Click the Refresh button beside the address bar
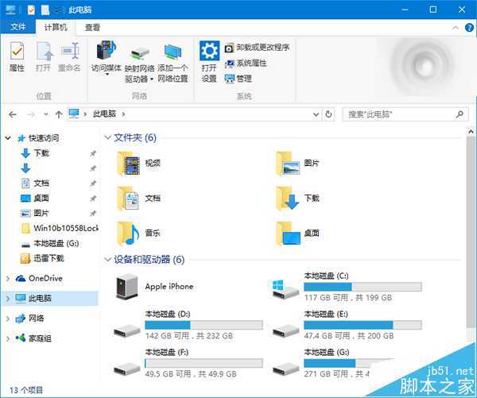The height and width of the screenshot is (398, 477). click(328, 114)
